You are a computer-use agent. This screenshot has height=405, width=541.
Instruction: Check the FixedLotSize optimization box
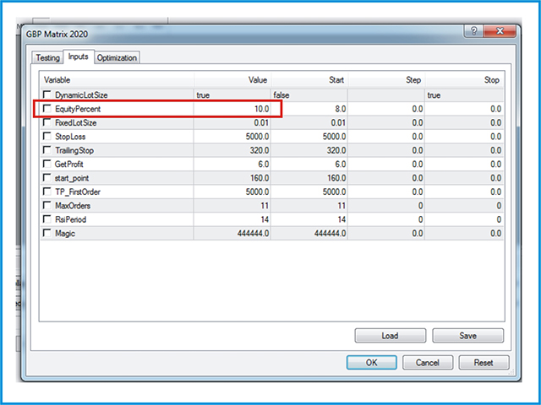click(x=47, y=123)
